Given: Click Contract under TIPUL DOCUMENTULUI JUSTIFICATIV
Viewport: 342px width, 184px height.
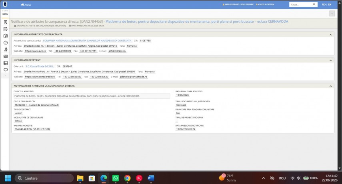Looking at the screenshot, I should tap(181, 105).
